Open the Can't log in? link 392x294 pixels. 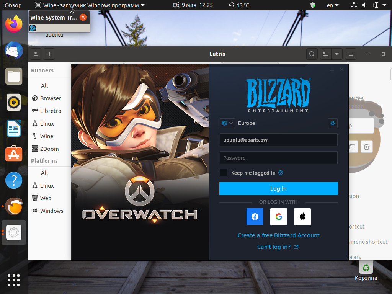tap(278, 247)
